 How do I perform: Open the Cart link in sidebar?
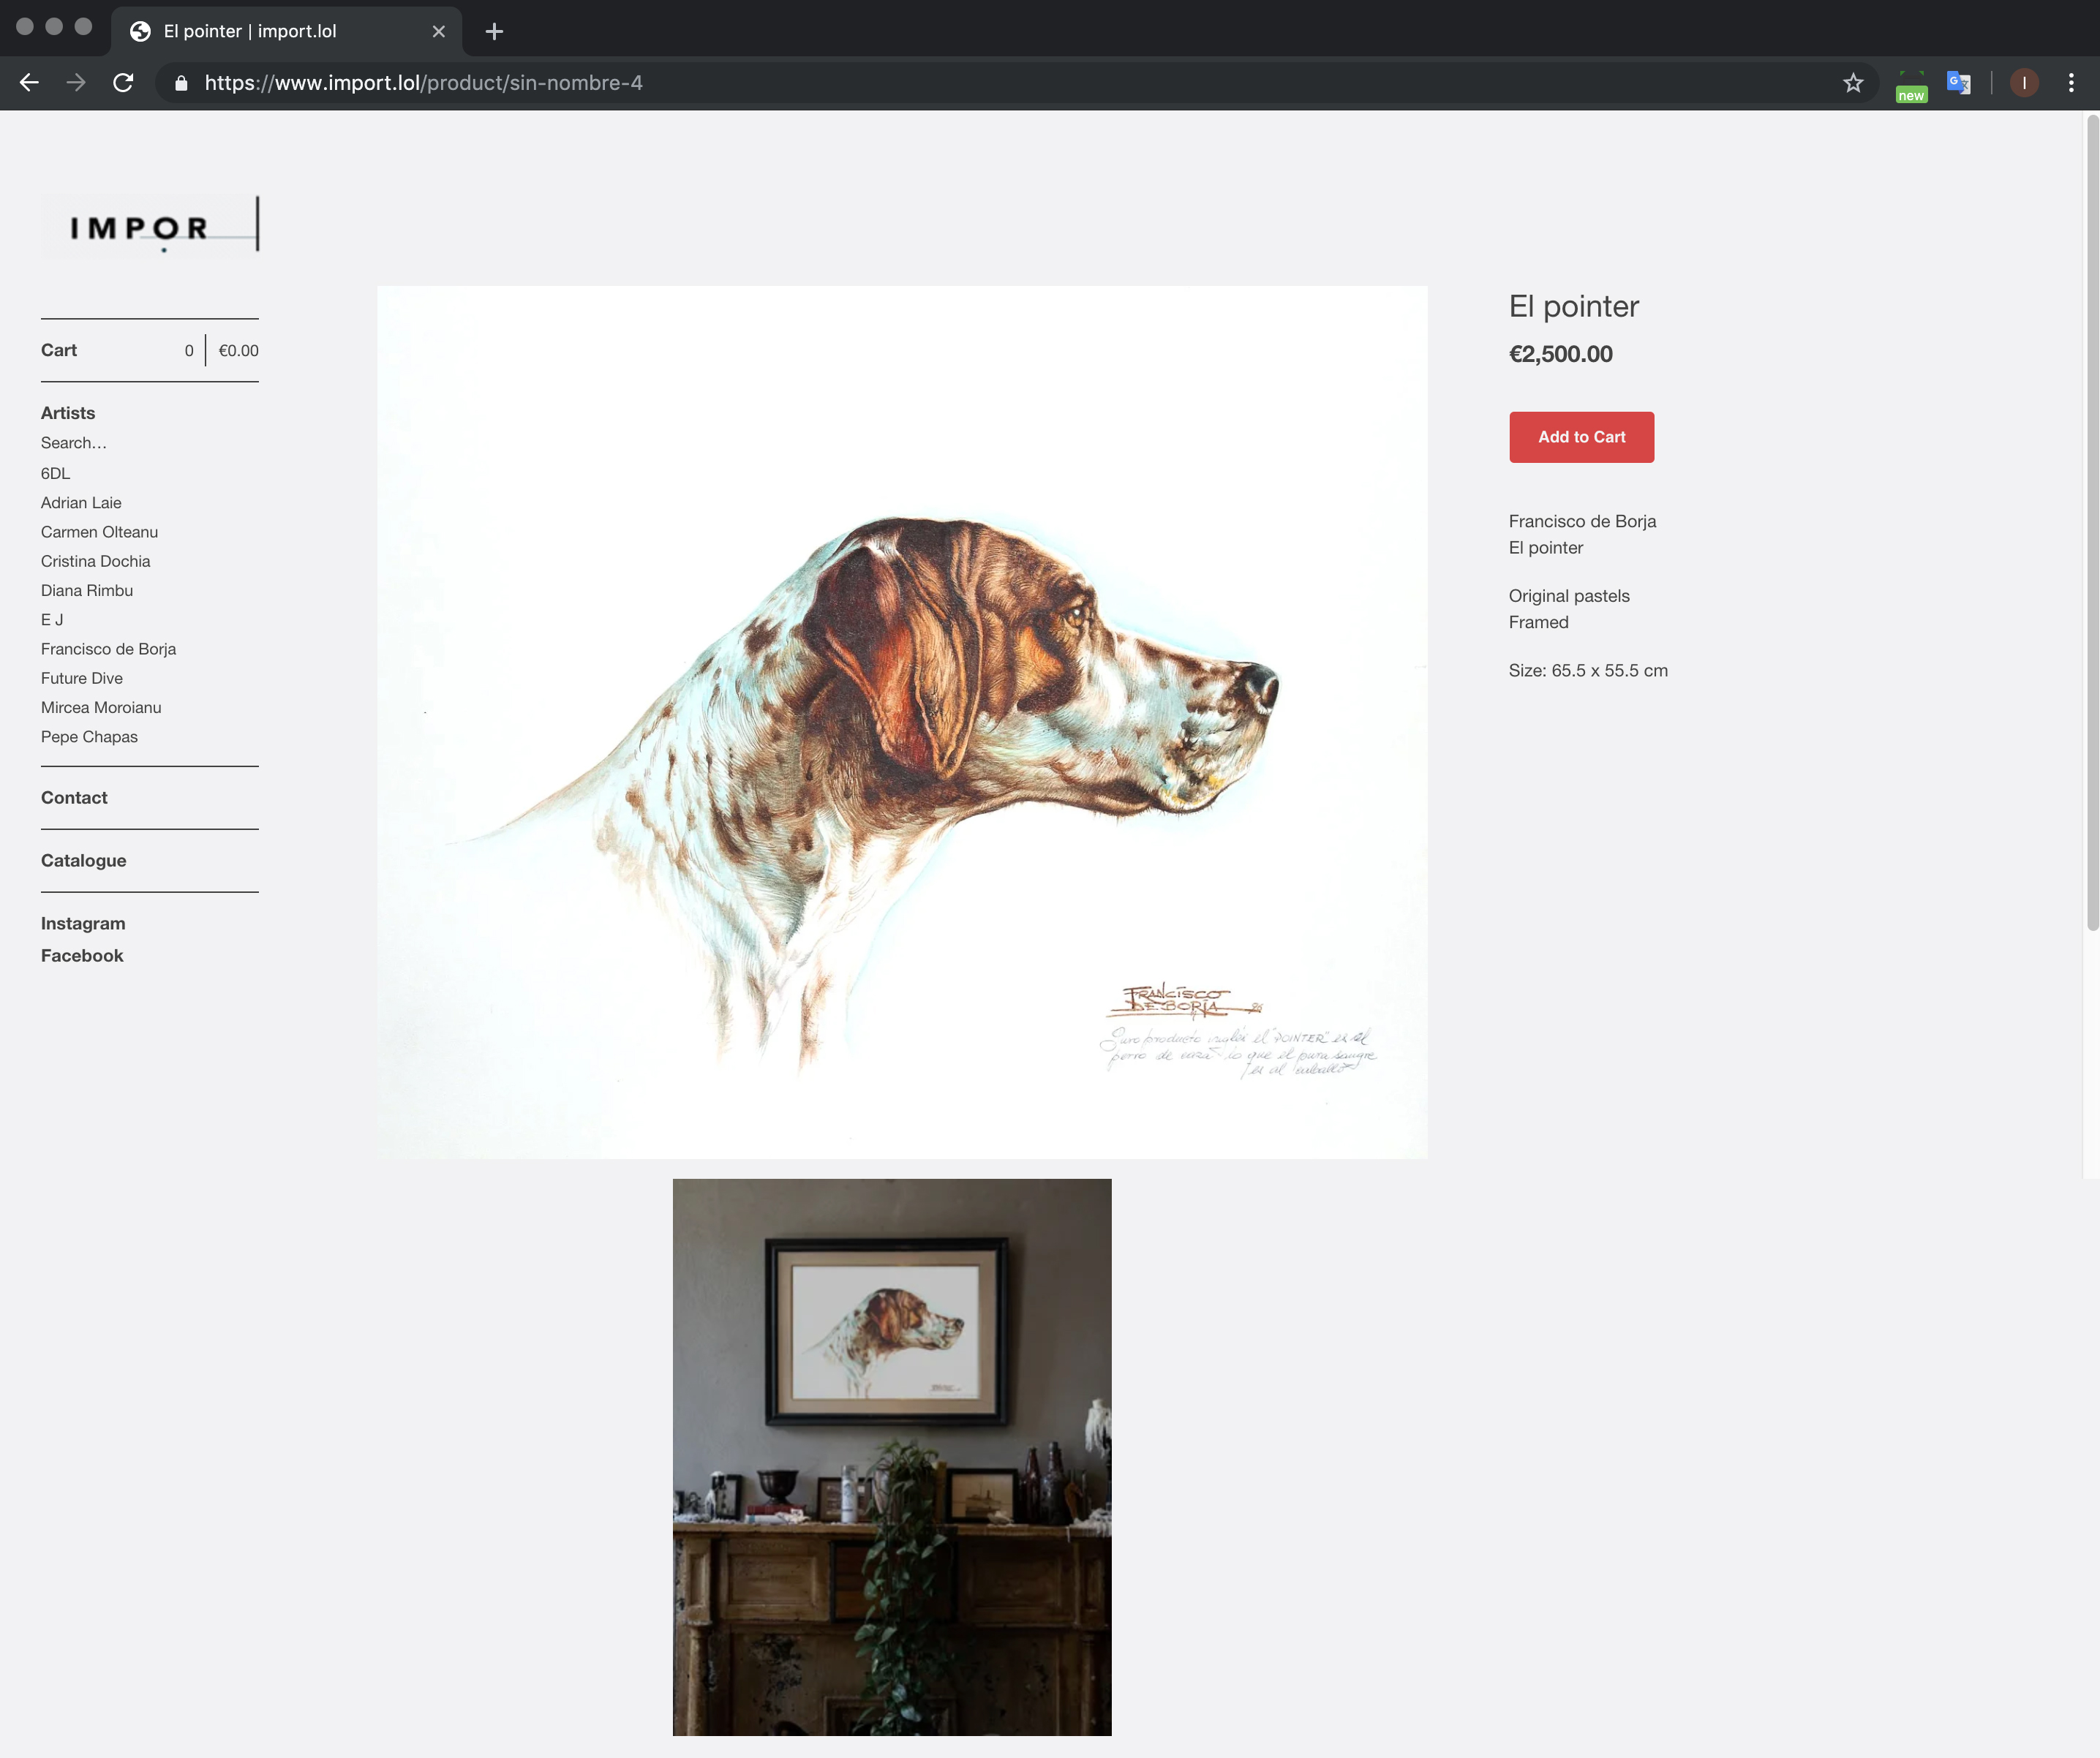point(59,350)
